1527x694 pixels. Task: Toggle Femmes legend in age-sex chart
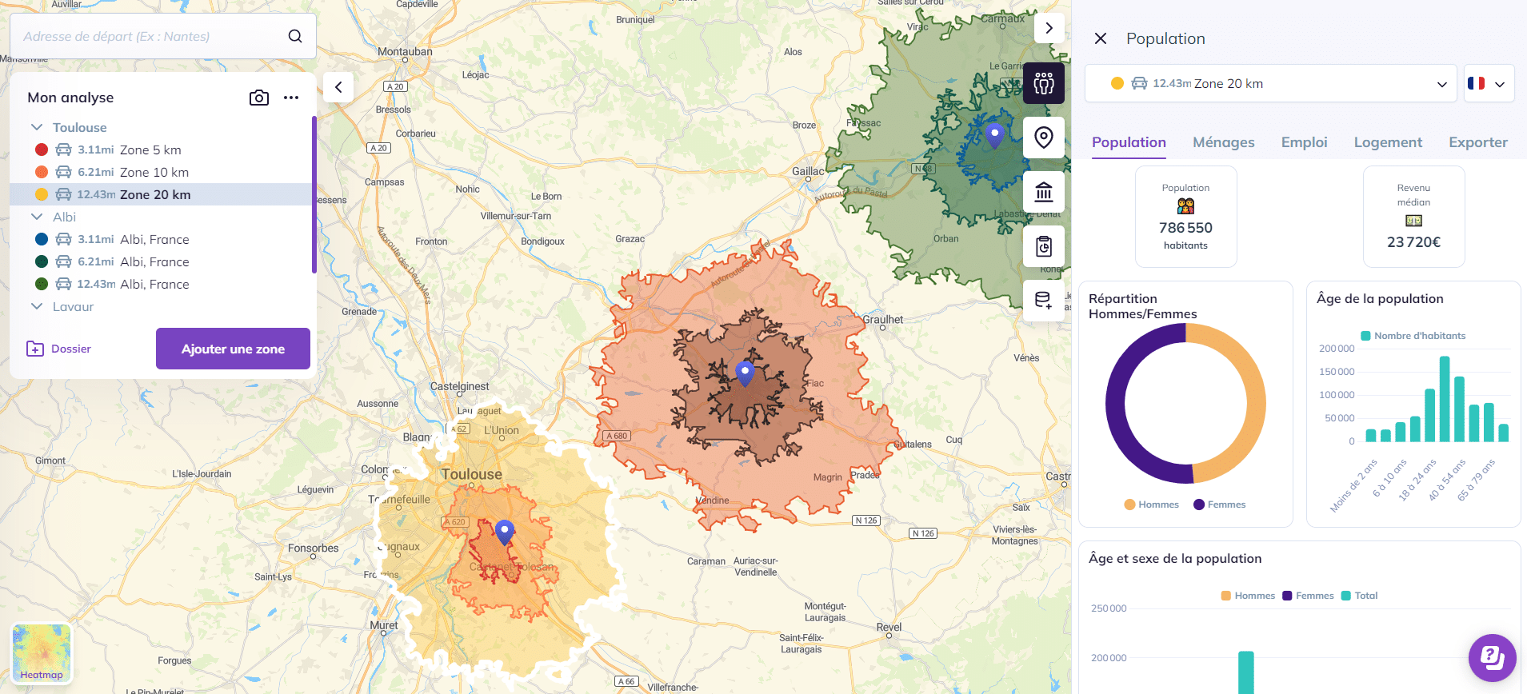[x=1308, y=596]
